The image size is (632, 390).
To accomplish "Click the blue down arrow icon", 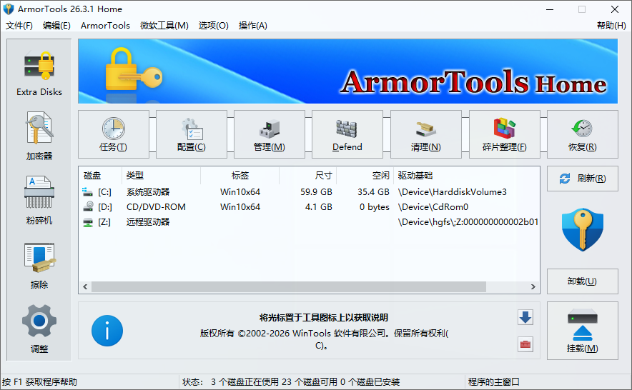I will (x=525, y=317).
